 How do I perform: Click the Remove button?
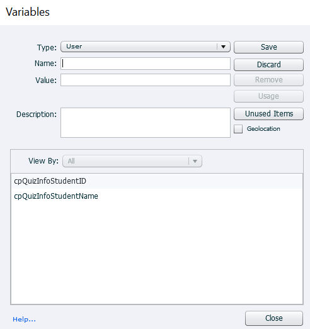(268, 80)
